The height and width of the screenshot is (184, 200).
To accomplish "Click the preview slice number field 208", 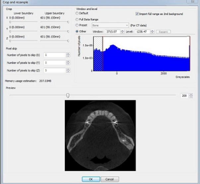I will click(x=185, y=96).
